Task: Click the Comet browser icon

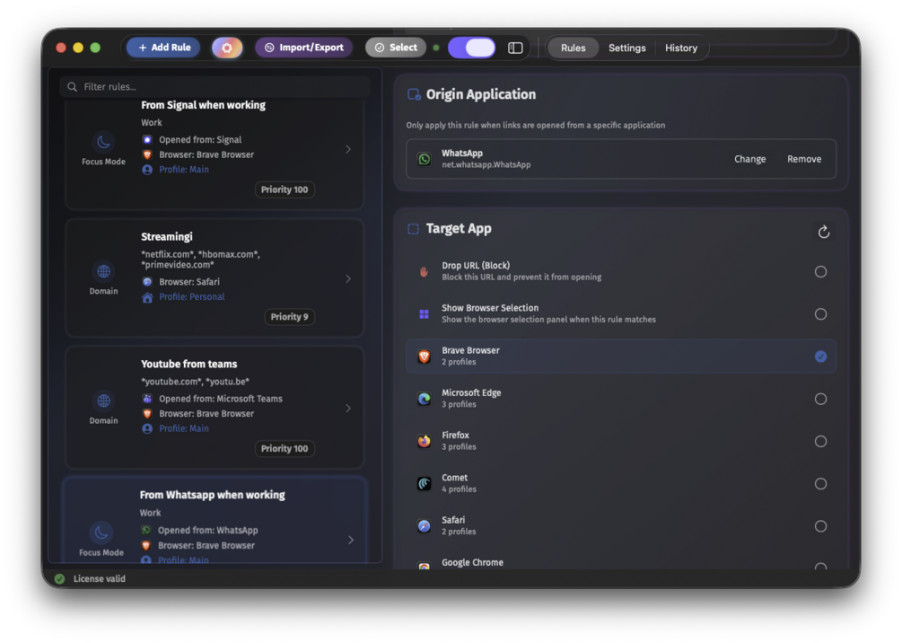Action: pos(424,483)
